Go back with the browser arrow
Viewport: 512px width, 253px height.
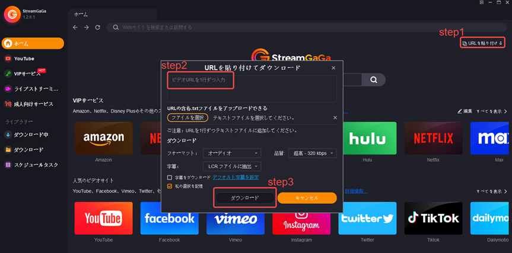point(75,27)
